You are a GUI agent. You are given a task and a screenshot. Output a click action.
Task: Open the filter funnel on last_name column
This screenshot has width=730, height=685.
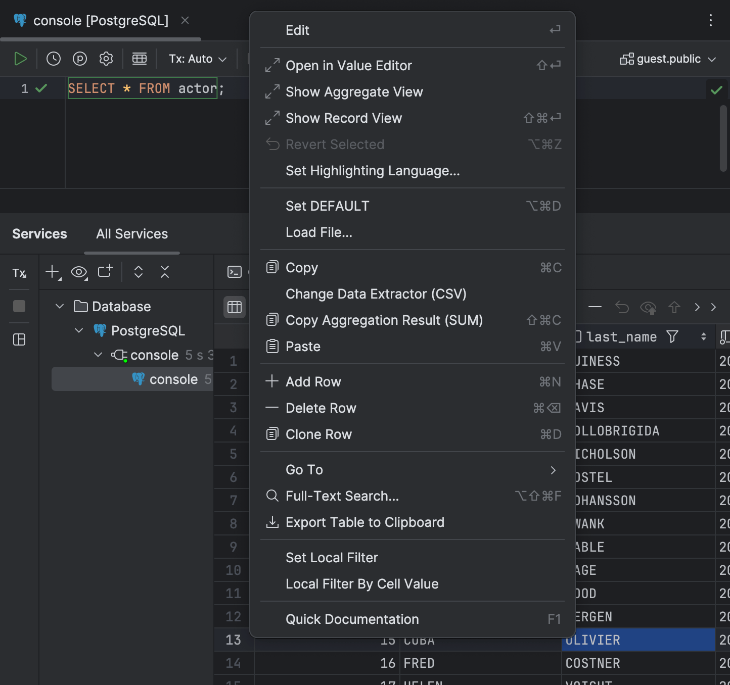672,336
